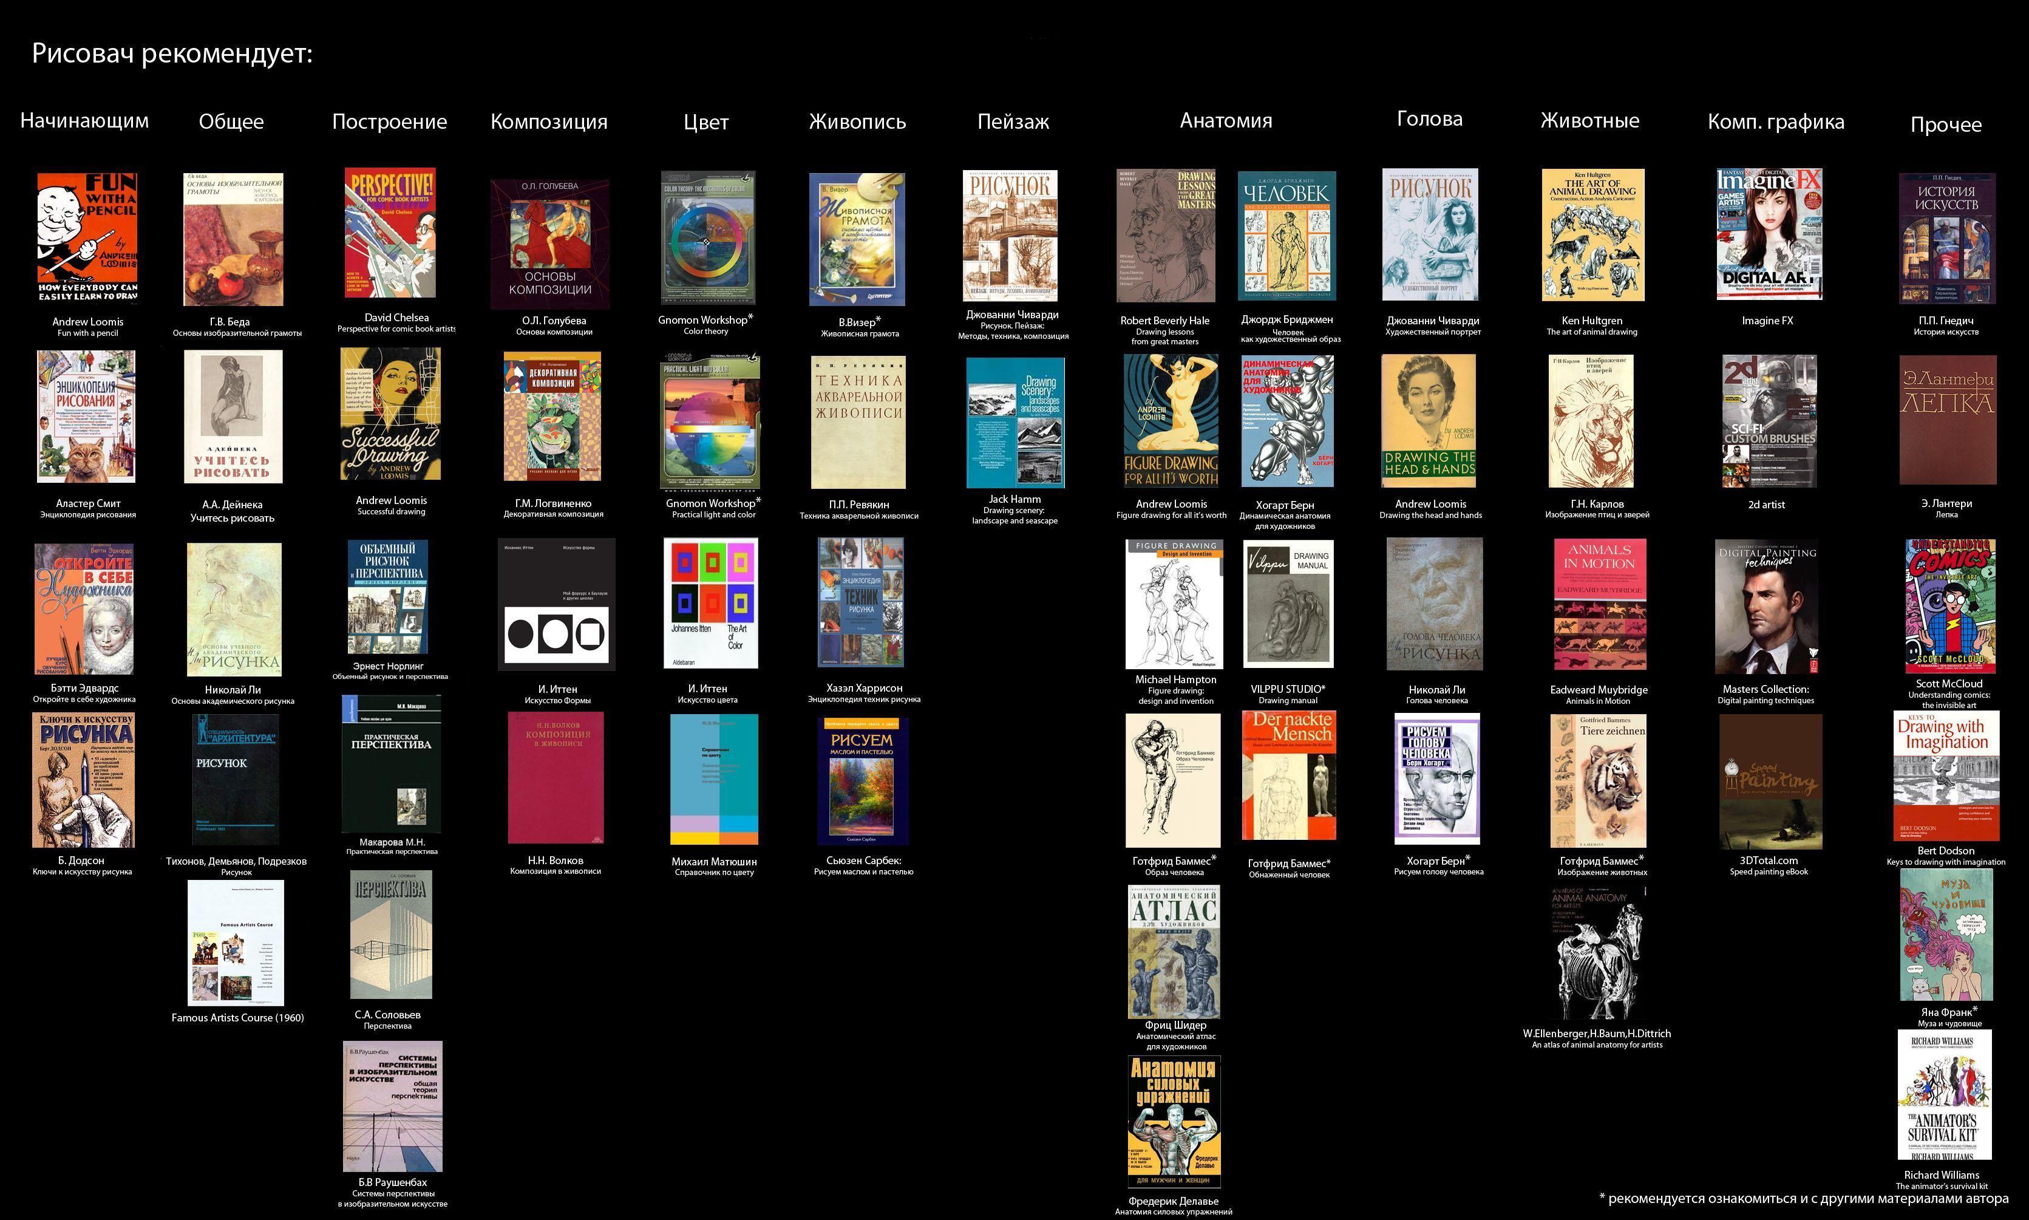Click the 'Начинающим' category heading
The width and height of the screenshot is (2029, 1220).
84,121
